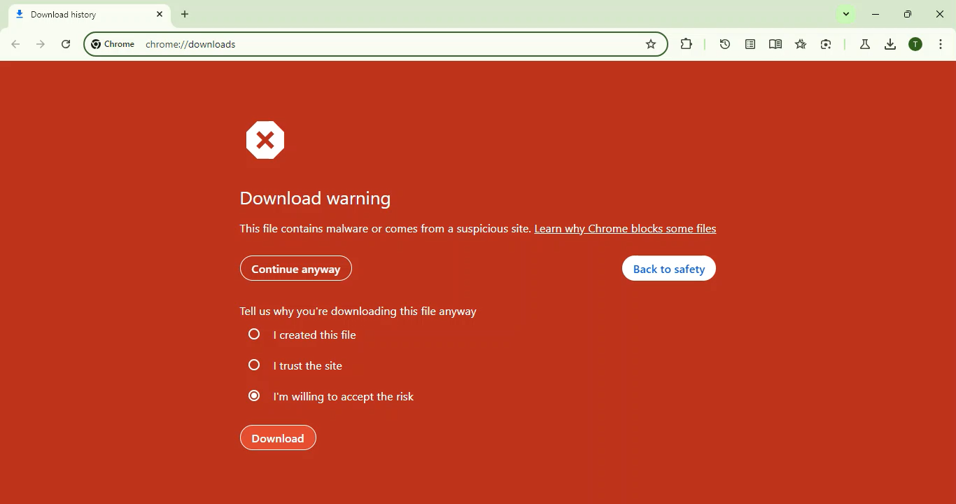Expand the tab search dropdown
The width and height of the screenshot is (956, 504).
click(x=846, y=14)
